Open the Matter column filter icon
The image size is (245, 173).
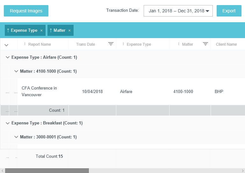click(x=205, y=44)
